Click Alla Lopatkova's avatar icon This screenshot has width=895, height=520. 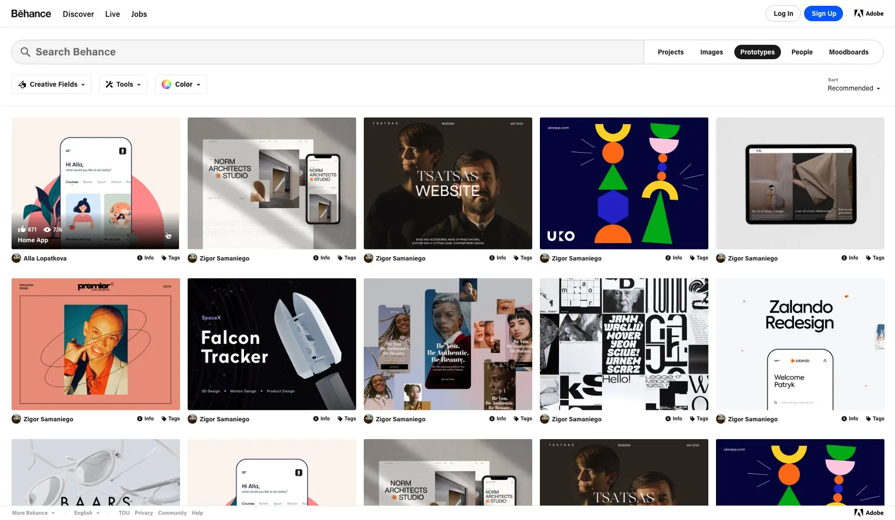click(x=16, y=258)
